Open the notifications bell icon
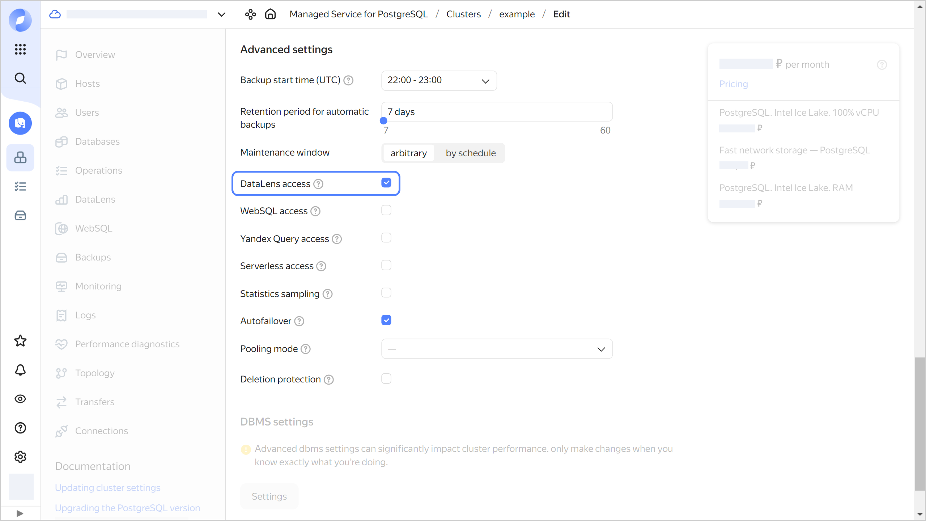Image resolution: width=926 pixels, height=521 pixels. [x=20, y=370]
